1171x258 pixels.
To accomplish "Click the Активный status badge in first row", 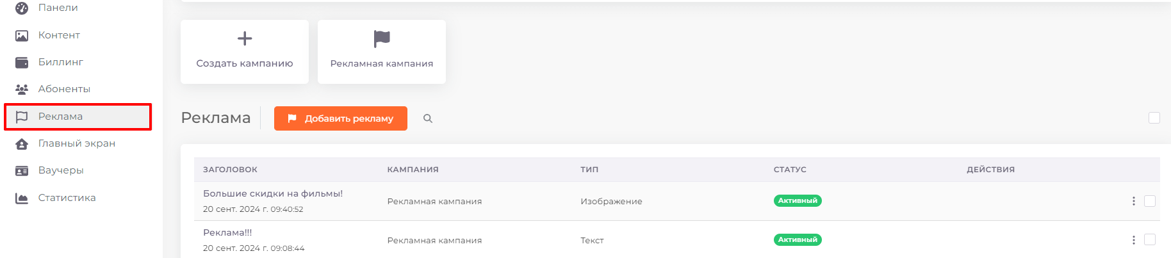I will click(798, 200).
